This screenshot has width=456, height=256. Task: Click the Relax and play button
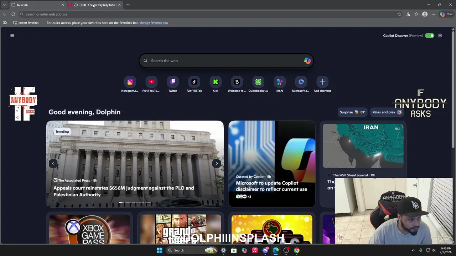(387, 112)
